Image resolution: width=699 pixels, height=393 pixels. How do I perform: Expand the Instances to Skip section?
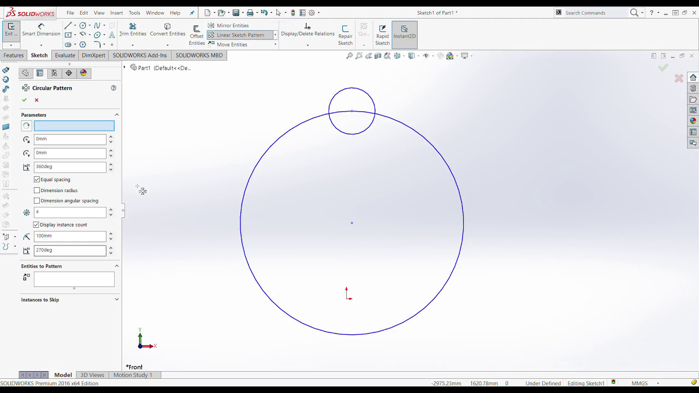(116, 300)
